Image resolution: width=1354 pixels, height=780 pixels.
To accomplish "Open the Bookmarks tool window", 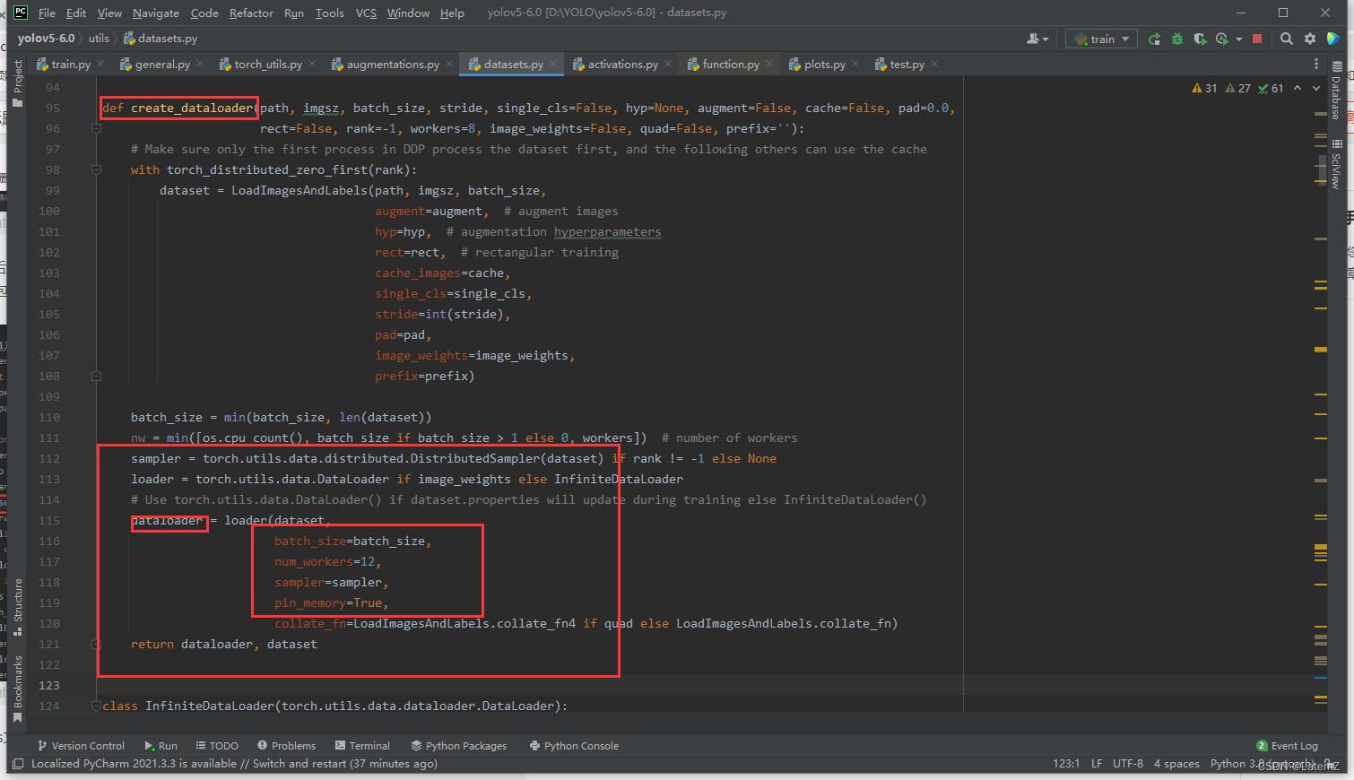I will (x=17, y=689).
